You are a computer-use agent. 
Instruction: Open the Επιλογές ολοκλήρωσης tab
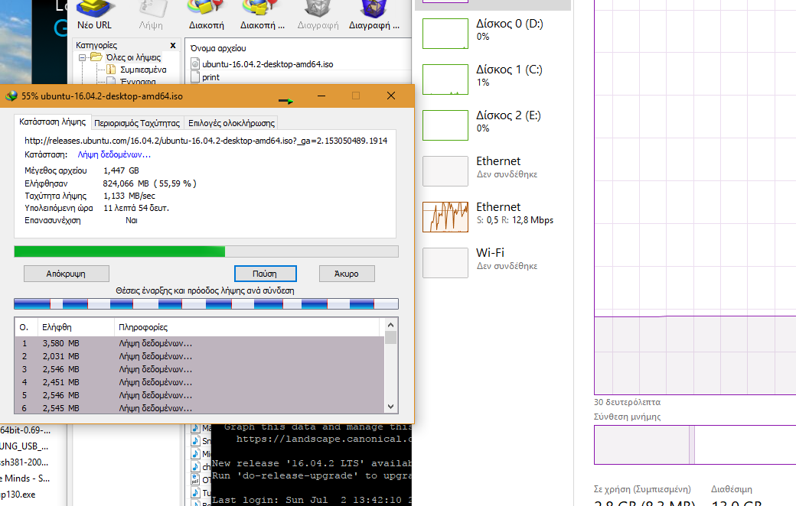(x=231, y=123)
